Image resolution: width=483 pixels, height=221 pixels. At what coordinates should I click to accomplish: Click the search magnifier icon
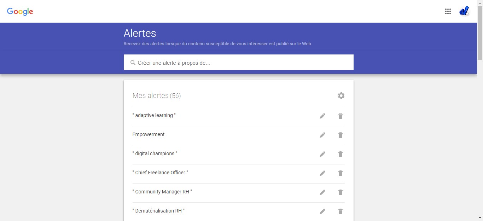coord(133,63)
